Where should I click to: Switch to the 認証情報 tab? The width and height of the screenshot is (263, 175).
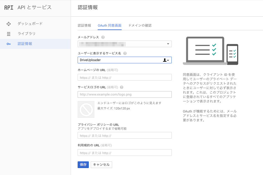[x=84, y=26]
